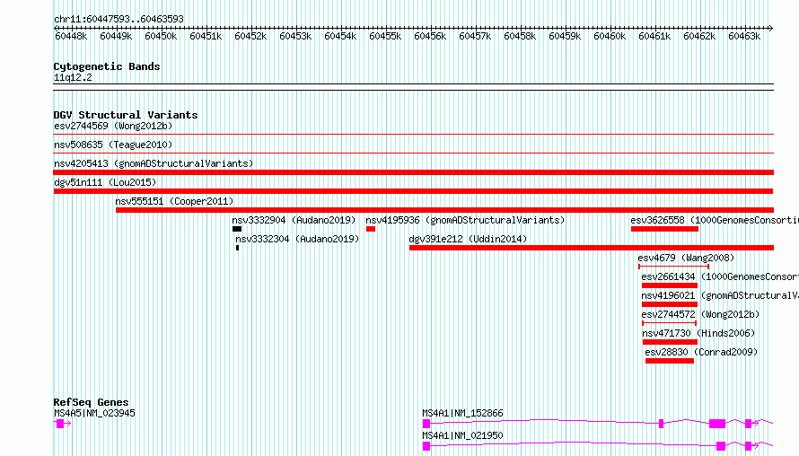Click the MS4A5 magenta exon block

pyautogui.click(x=60, y=424)
